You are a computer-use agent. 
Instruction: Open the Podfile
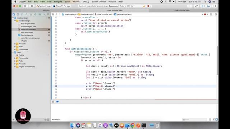(21, 55)
